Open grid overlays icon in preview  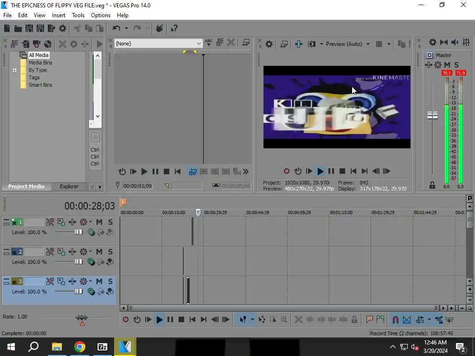tap(379, 44)
